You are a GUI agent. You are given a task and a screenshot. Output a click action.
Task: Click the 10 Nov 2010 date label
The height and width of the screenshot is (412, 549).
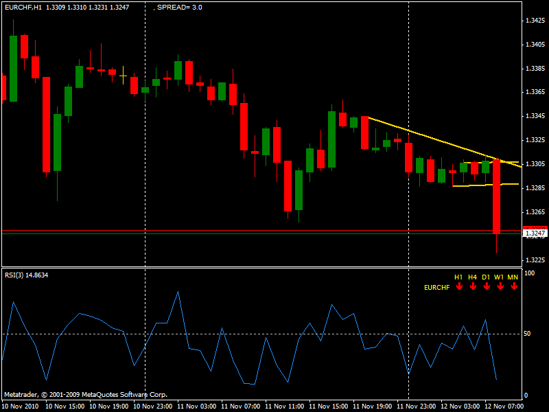(x=21, y=406)
